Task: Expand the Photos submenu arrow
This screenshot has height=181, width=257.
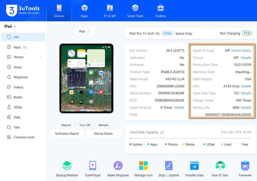Action: 41,57
